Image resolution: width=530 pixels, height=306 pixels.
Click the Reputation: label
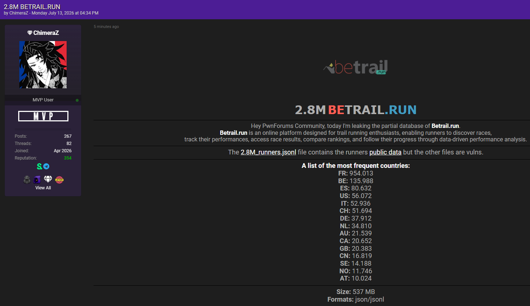(26, 158)
